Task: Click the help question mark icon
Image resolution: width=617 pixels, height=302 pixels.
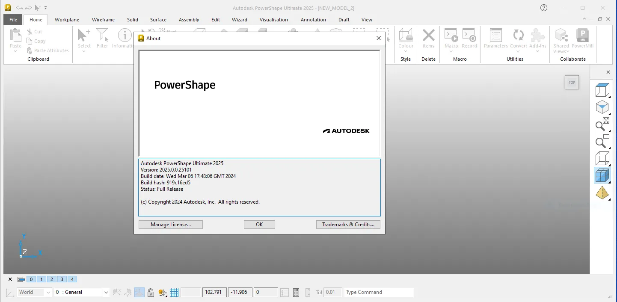Action: tap(544, 8)
